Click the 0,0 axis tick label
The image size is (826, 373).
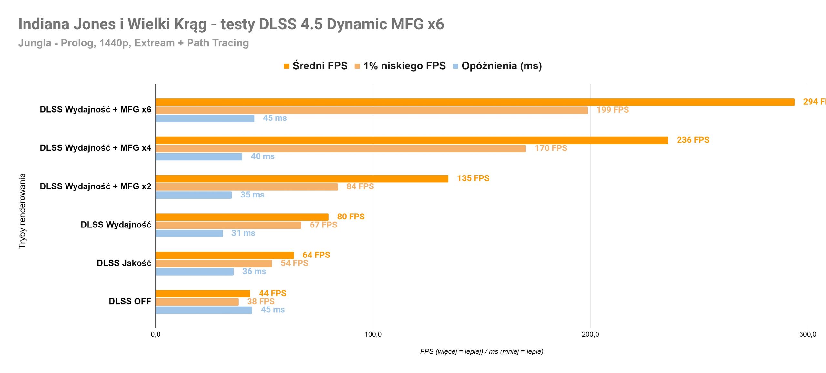tap(156, 335)
